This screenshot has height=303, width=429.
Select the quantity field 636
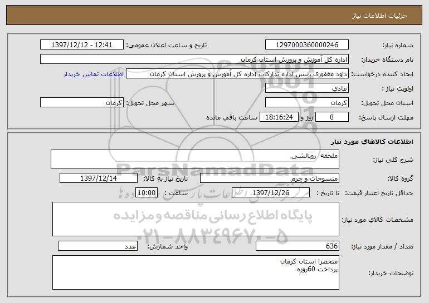tap(298, 246)
